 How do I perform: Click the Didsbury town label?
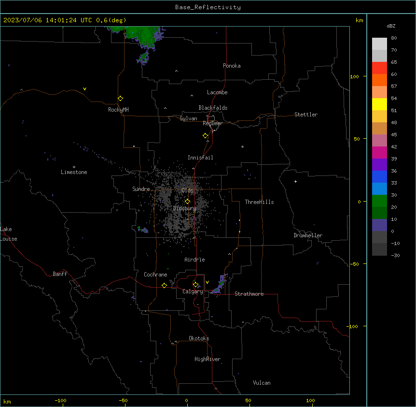tap(185, 208)
